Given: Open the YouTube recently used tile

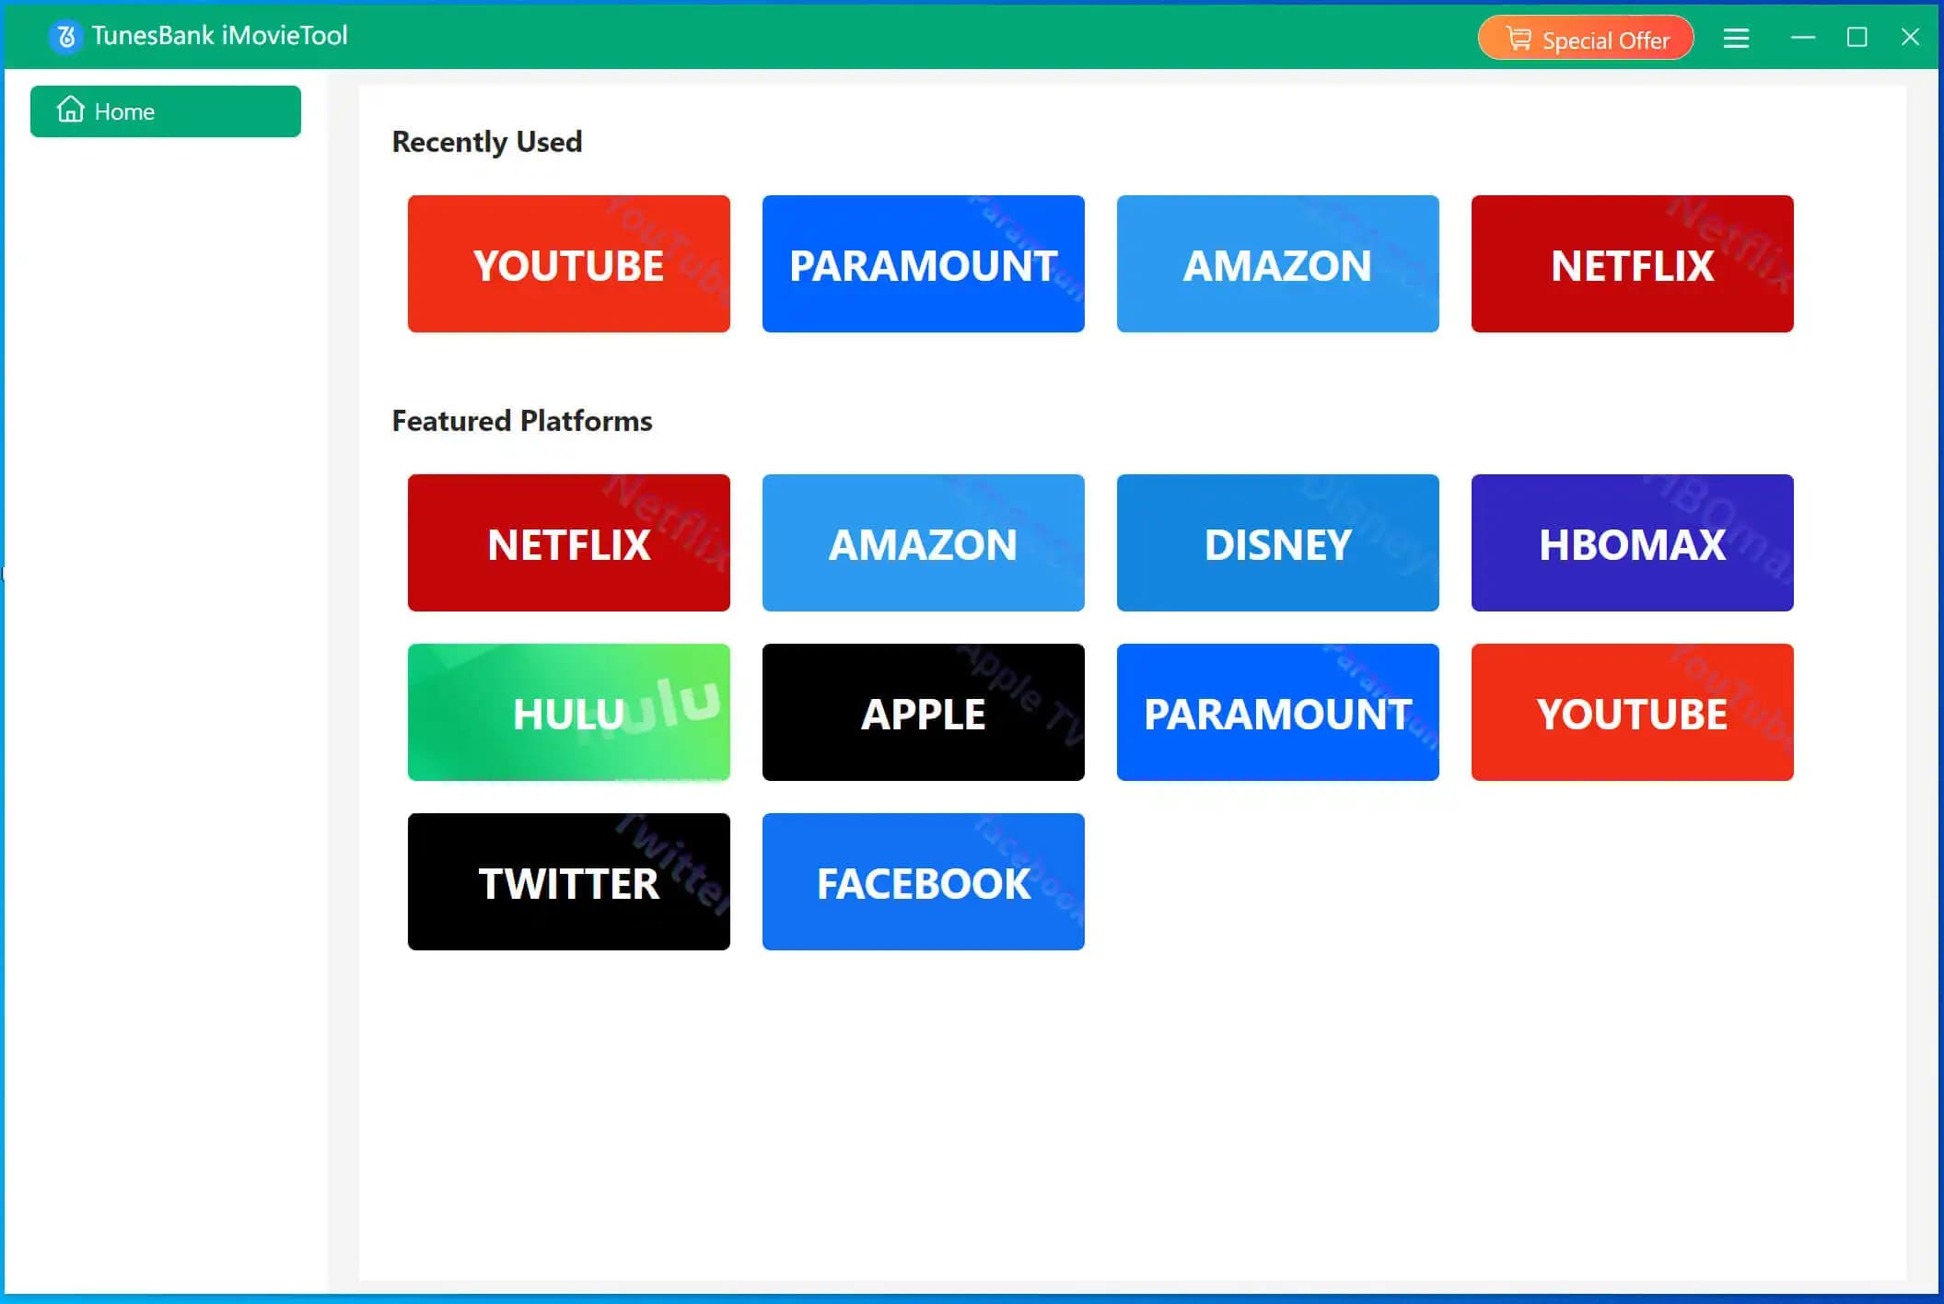Looking at the screenshot, I should pyautogui.click(x=569, y=263).
